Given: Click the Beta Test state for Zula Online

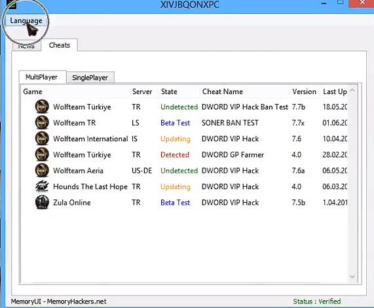Looking at the screenshot, I should click(x=176, y=203).
